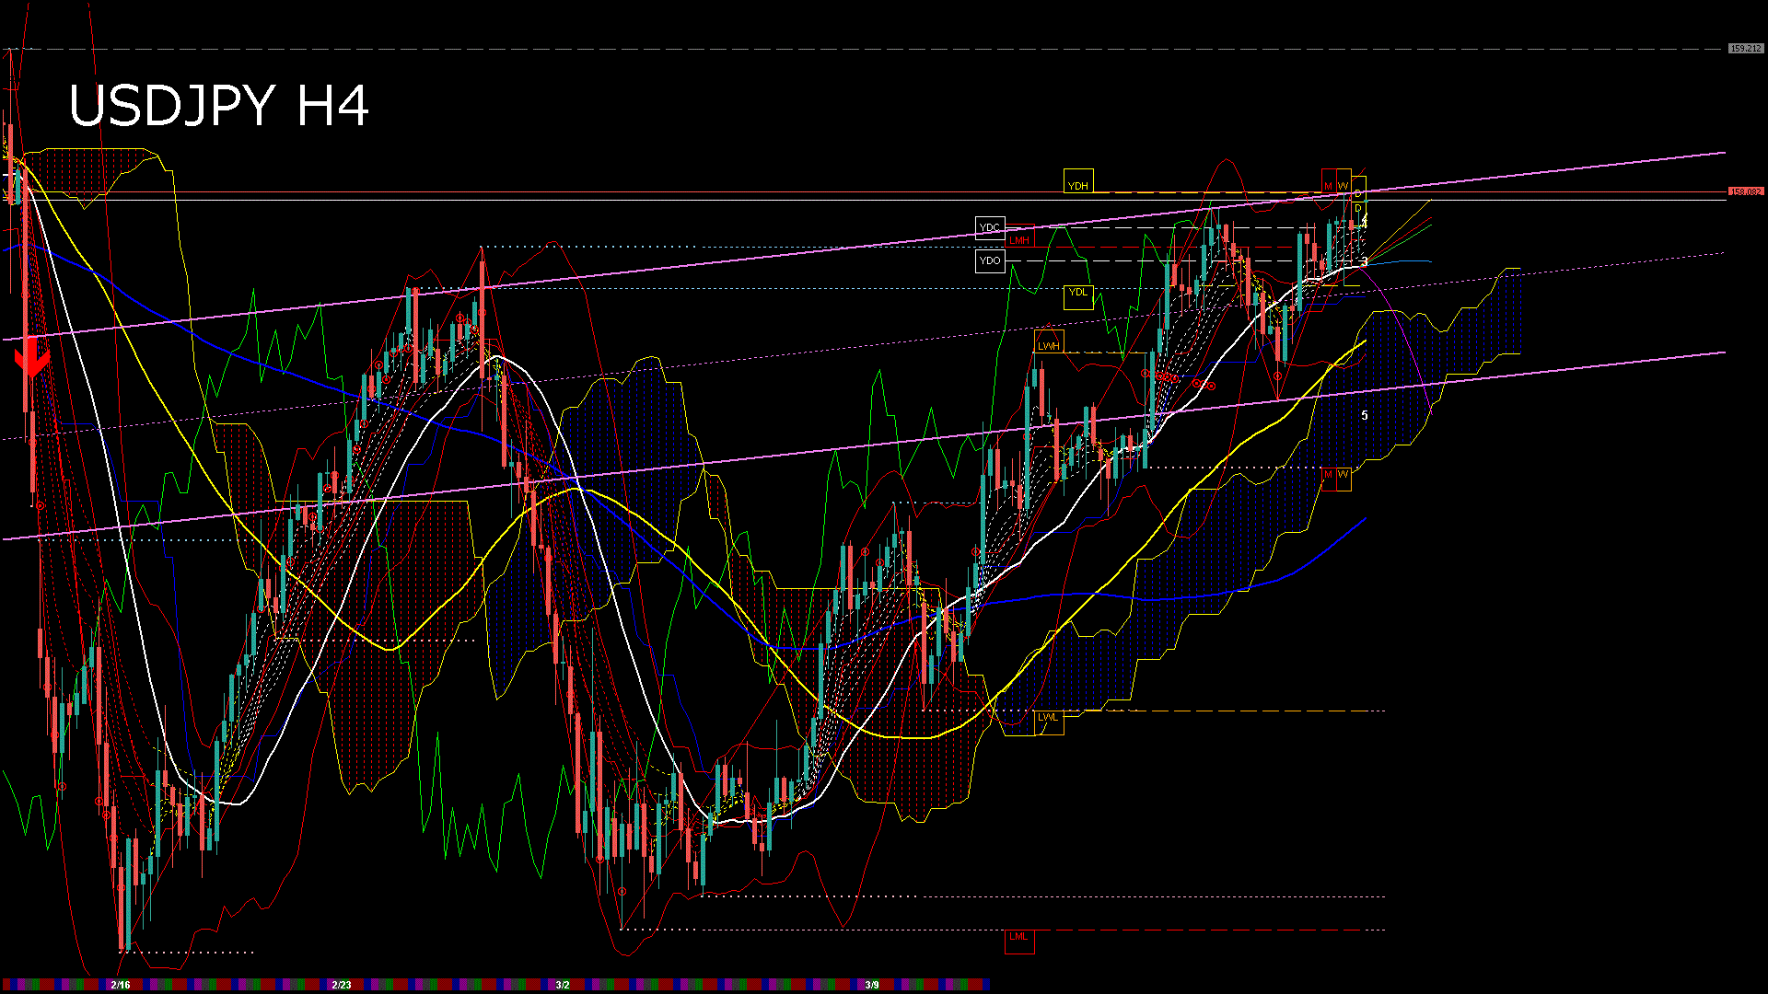This screenshot has width=1768, height=994.
Task: Click the upper red M pivot box
Action: point(1329,182)
